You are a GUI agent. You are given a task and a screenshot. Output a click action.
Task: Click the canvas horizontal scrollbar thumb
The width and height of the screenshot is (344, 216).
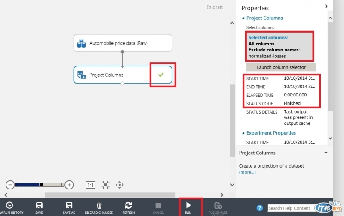110,195
